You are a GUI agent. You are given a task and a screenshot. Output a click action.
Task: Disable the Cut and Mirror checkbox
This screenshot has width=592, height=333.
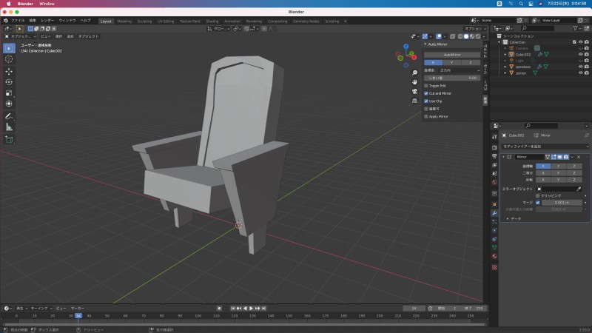tap(426, 93)
